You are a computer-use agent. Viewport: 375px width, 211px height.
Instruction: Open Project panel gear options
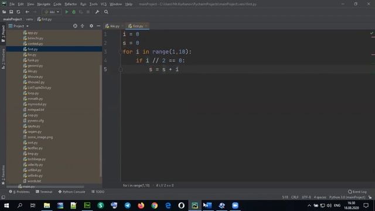[91, 26]
